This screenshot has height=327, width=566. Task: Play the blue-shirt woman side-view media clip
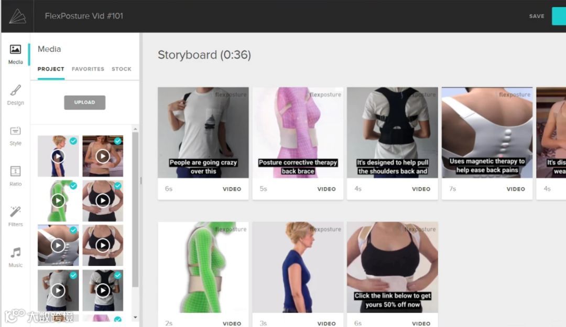tap(58, 156)
